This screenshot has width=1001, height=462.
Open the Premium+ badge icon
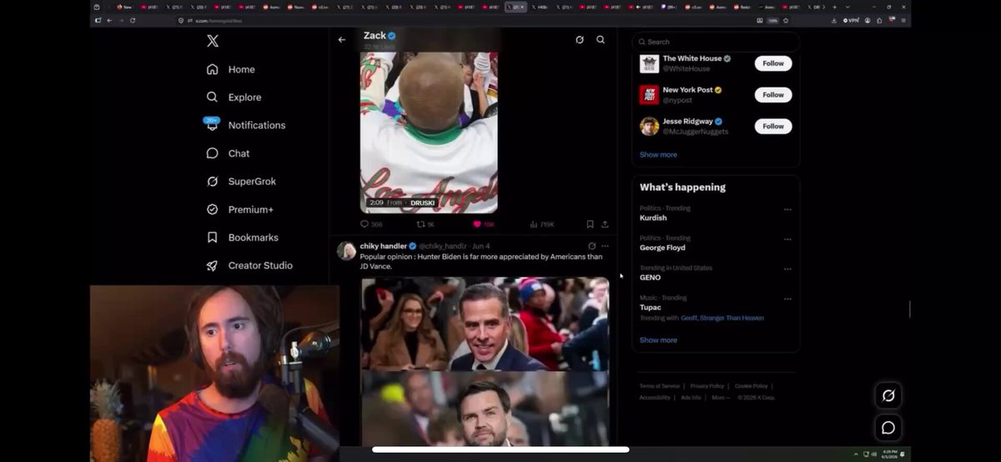[212, 209]
